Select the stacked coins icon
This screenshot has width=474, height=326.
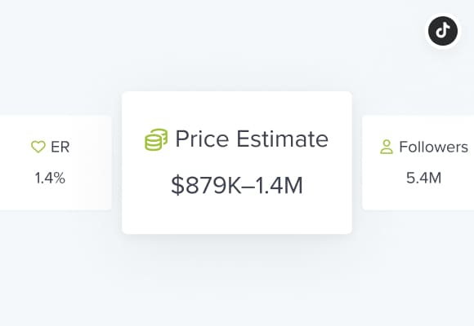point(156,139)
